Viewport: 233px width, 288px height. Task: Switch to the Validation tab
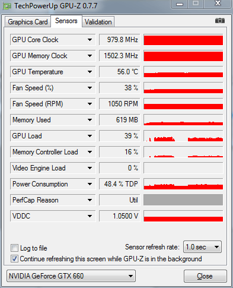click(x=98, y=22)
